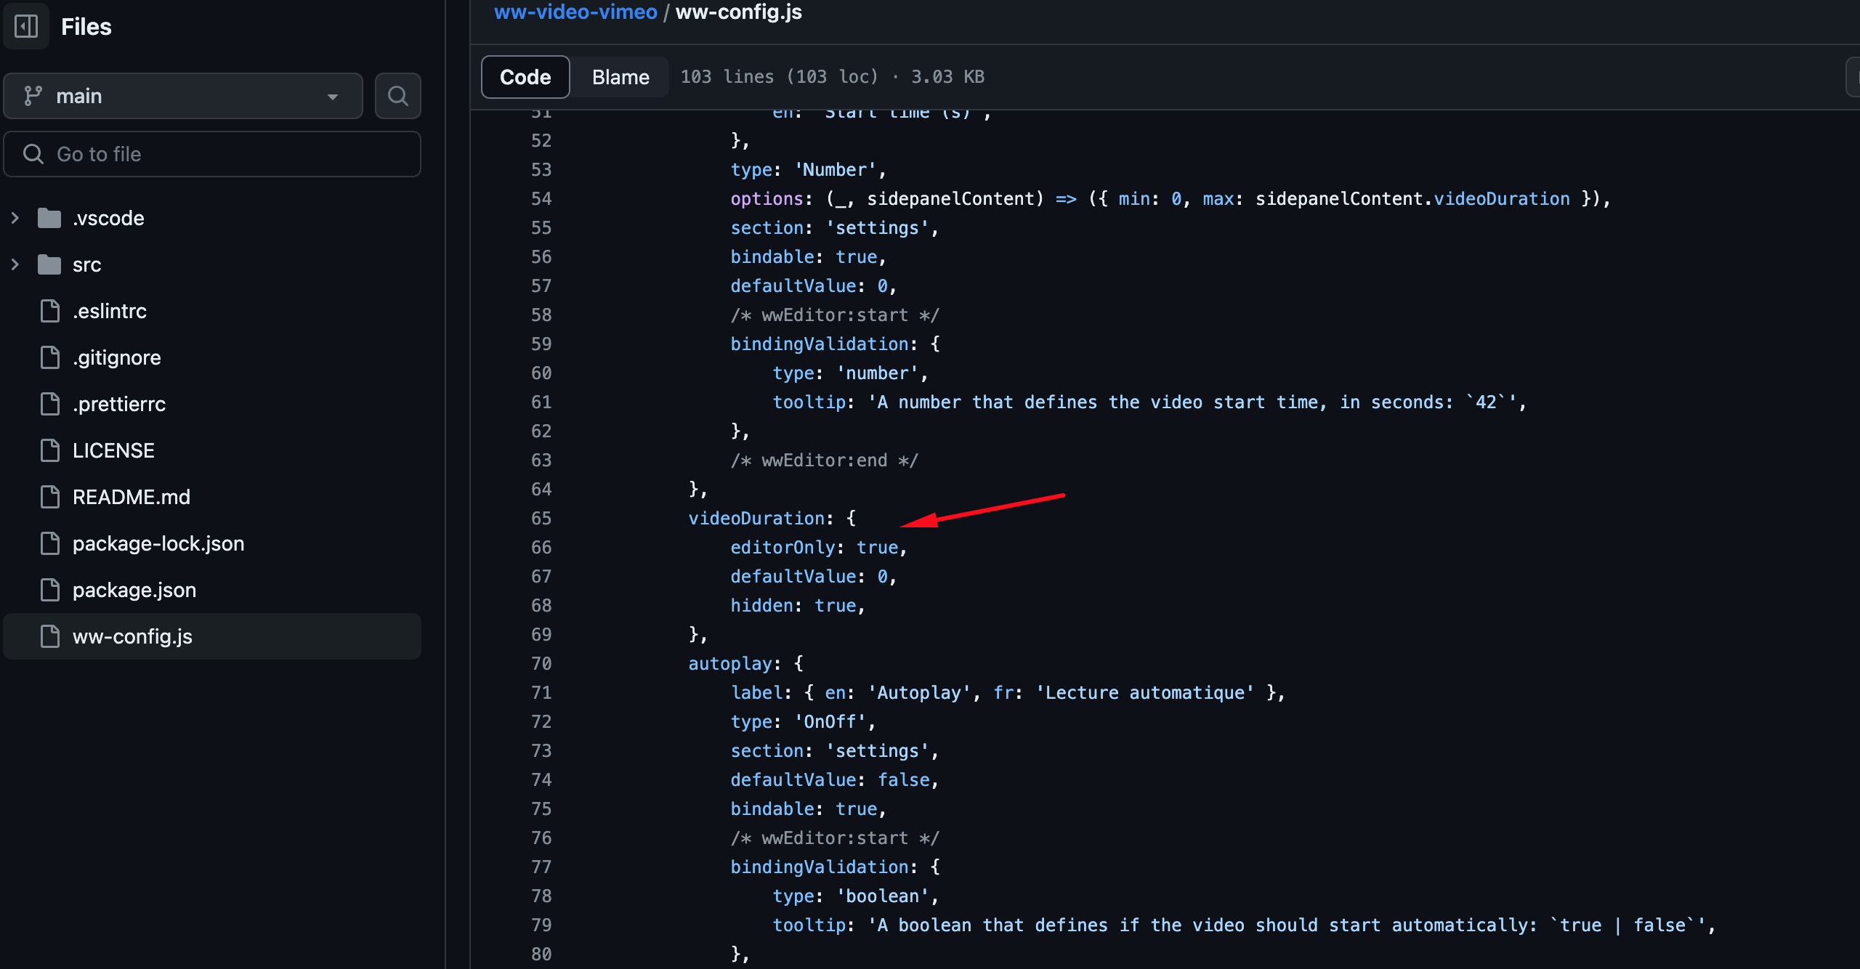Viewport: 1860px width, 969px height.
Task: Open the README.md file
Action: pyautogui.click(x=132, y=497)
